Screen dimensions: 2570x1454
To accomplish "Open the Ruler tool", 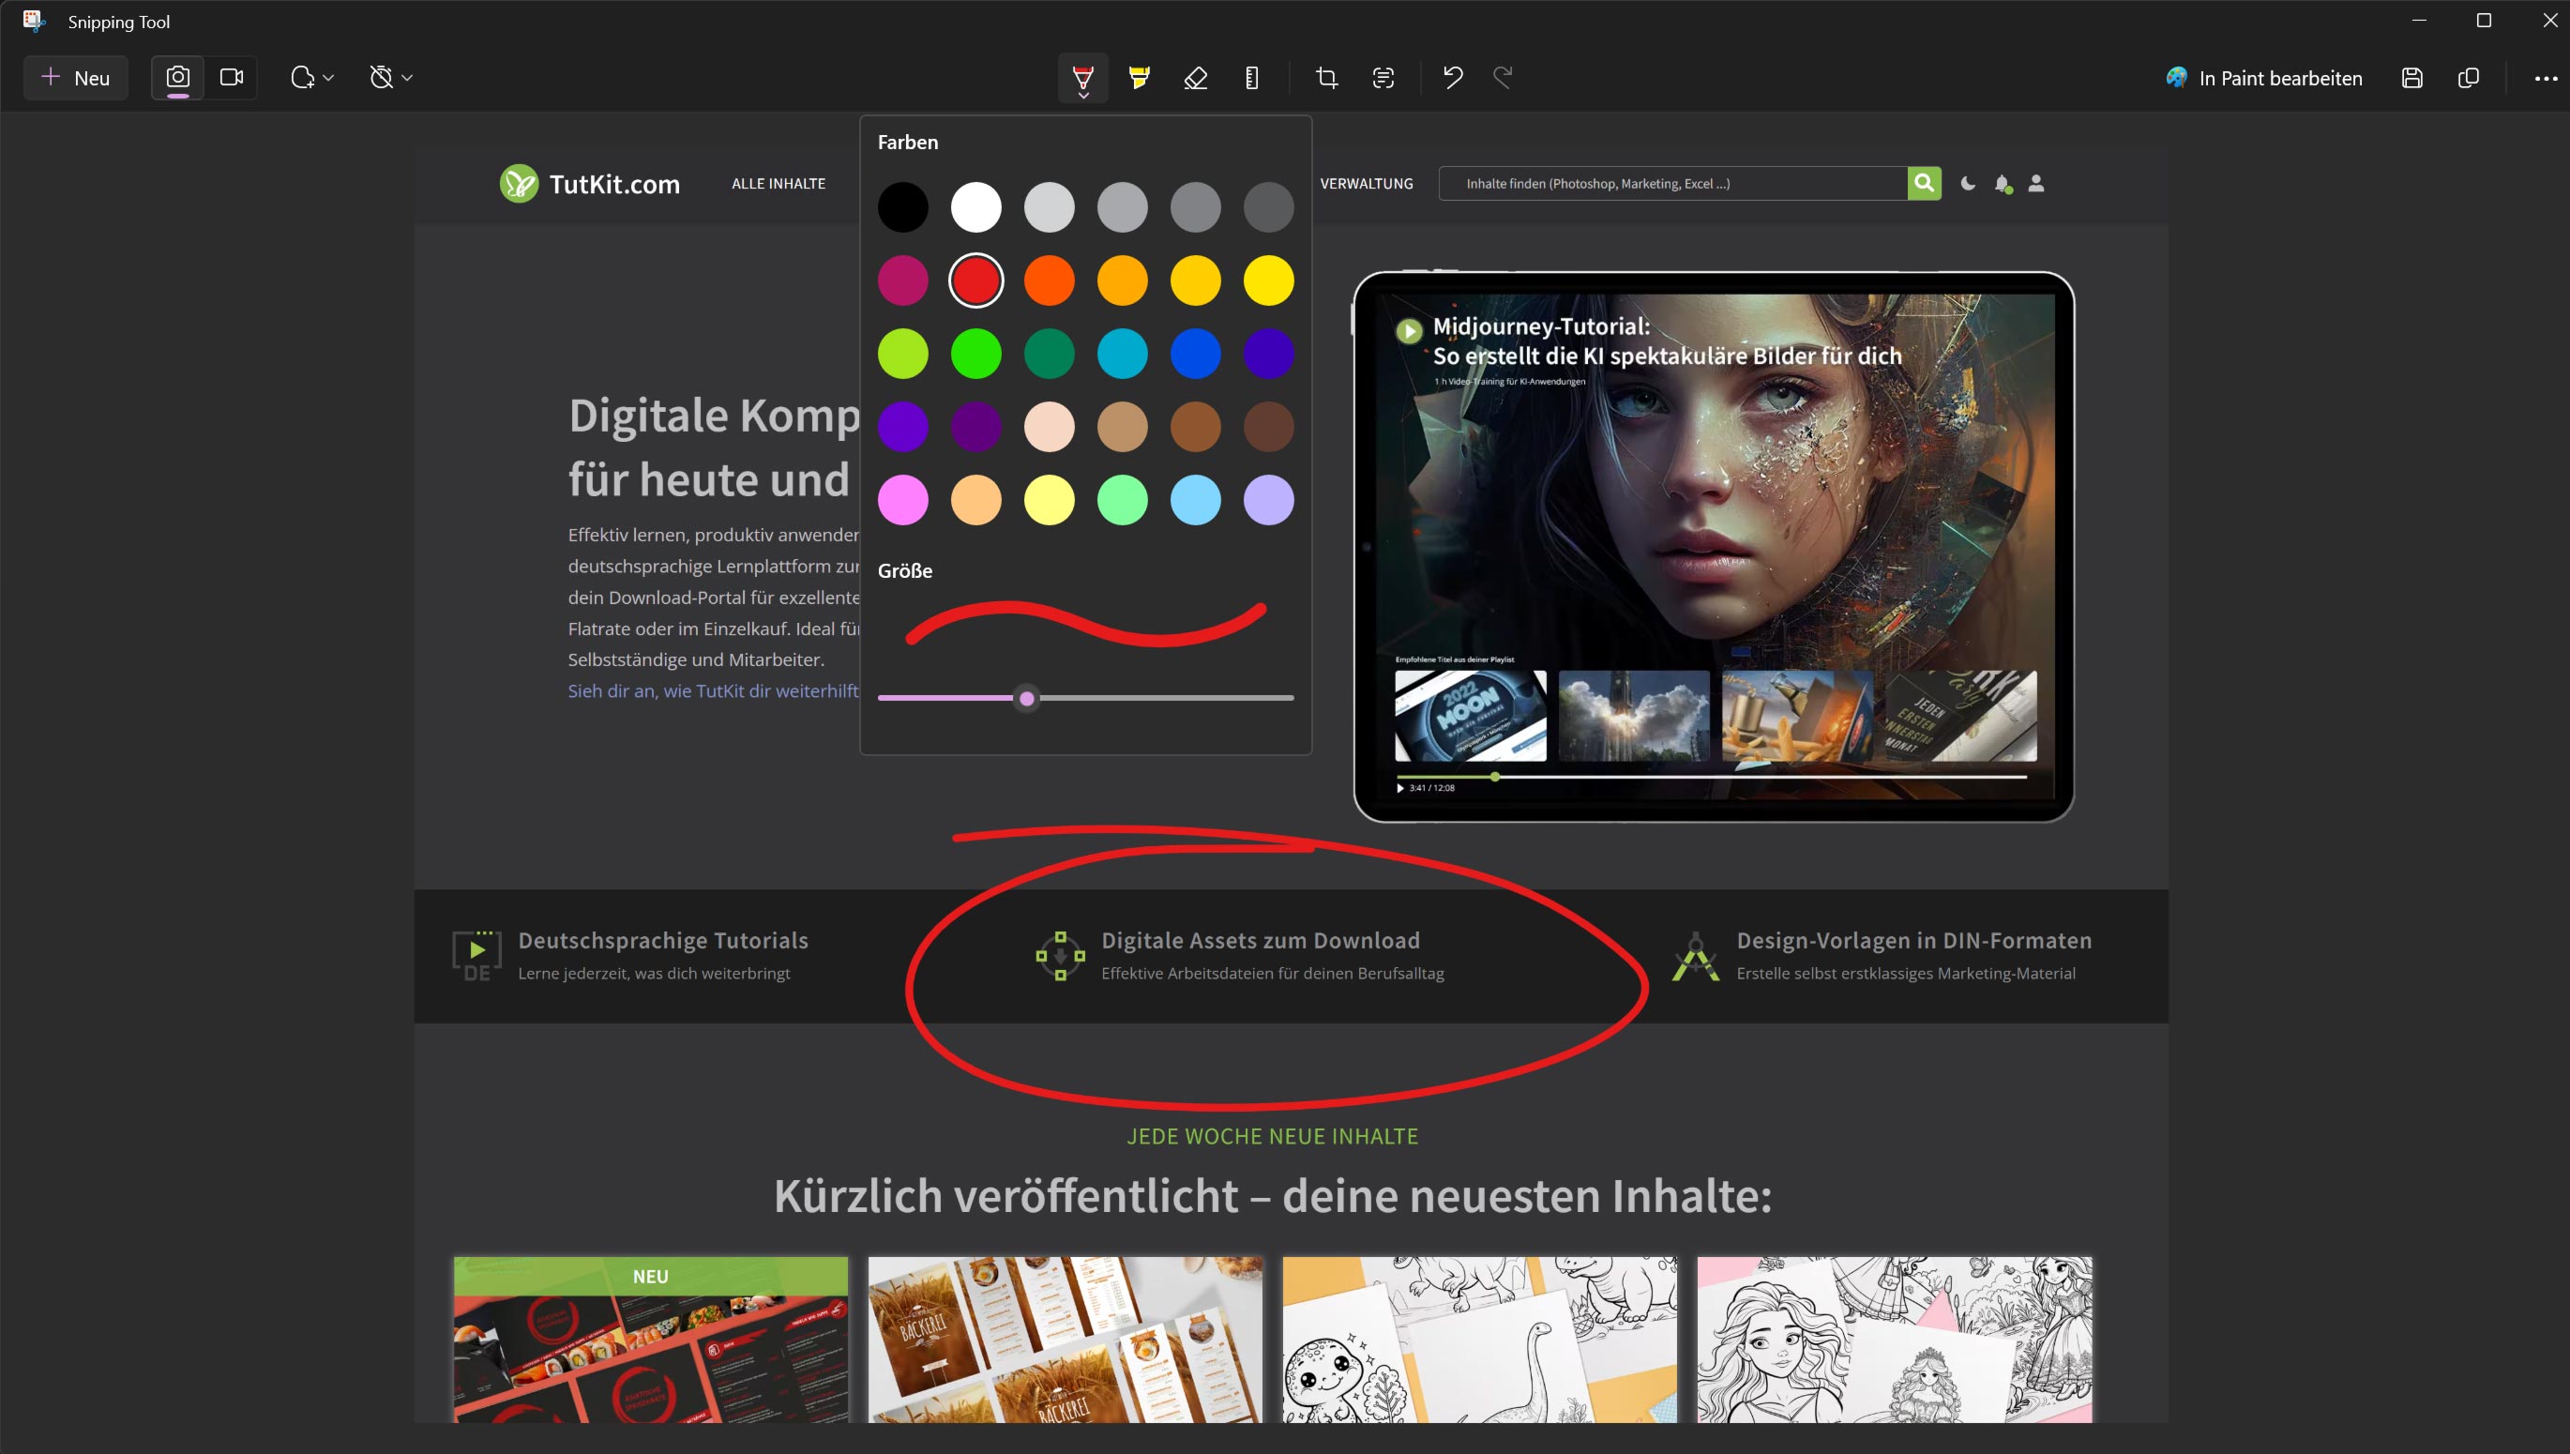I will point(1252,78).
